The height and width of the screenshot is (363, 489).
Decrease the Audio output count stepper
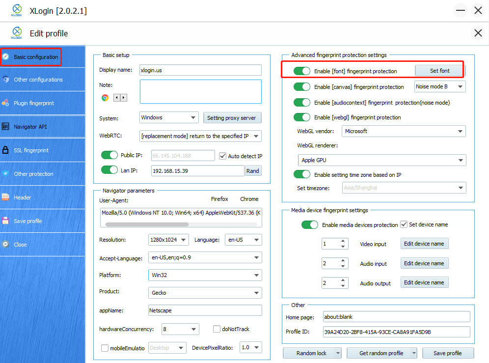(x=343, y=285)
